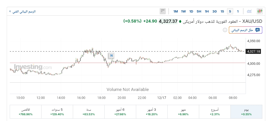Click the AI chart analysis button
This screenshot has width=272, height=121.
245,30
